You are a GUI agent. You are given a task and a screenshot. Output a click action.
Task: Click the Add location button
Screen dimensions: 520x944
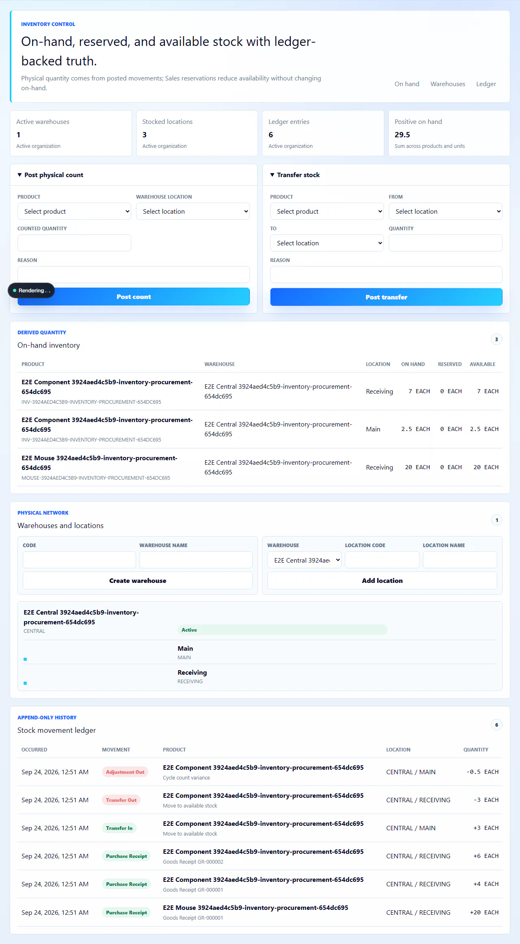(x=382, y=580)
